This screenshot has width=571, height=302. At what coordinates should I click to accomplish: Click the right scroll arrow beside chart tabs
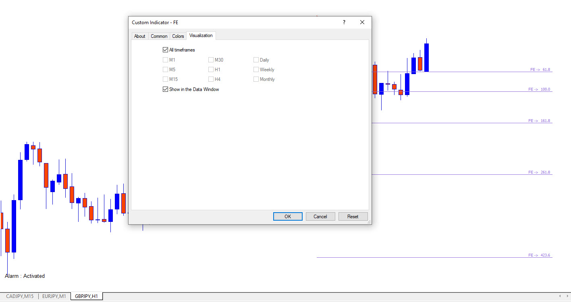click(567, 296)
